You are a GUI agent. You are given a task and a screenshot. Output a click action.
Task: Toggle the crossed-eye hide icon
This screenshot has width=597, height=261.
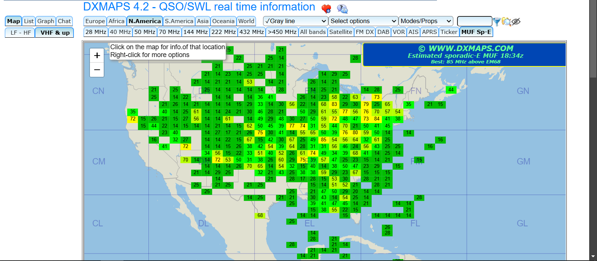pos(516,22)
